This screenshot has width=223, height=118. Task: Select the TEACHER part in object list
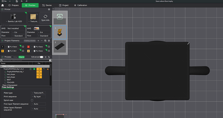[x=11, y=82]
